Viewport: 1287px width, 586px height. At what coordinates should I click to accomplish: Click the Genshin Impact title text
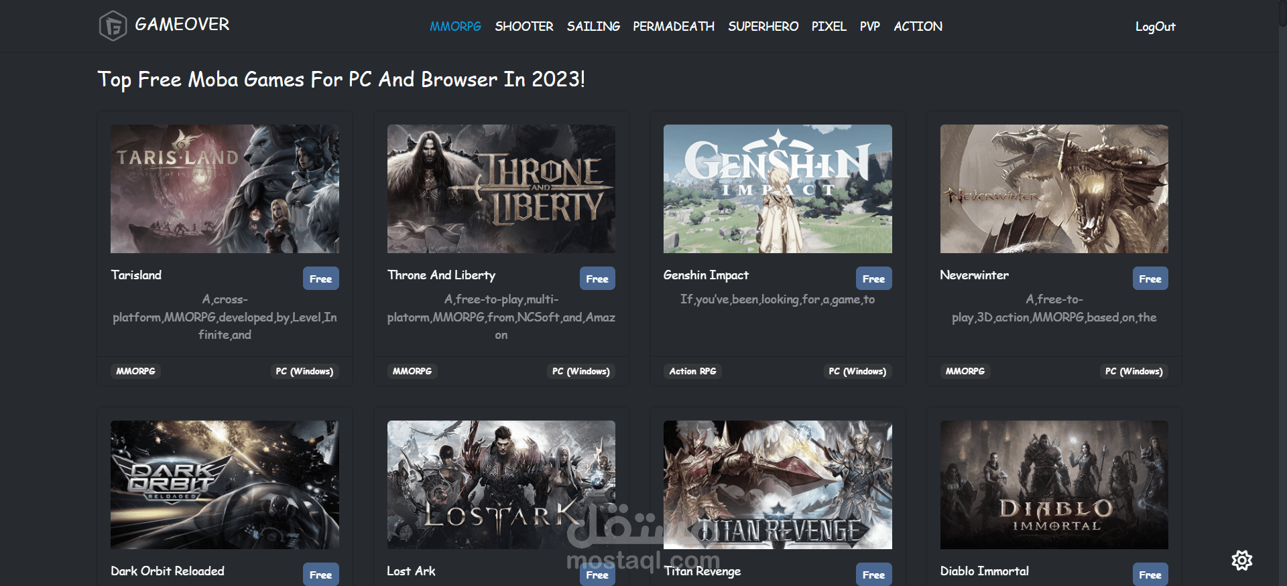(706, 275)
